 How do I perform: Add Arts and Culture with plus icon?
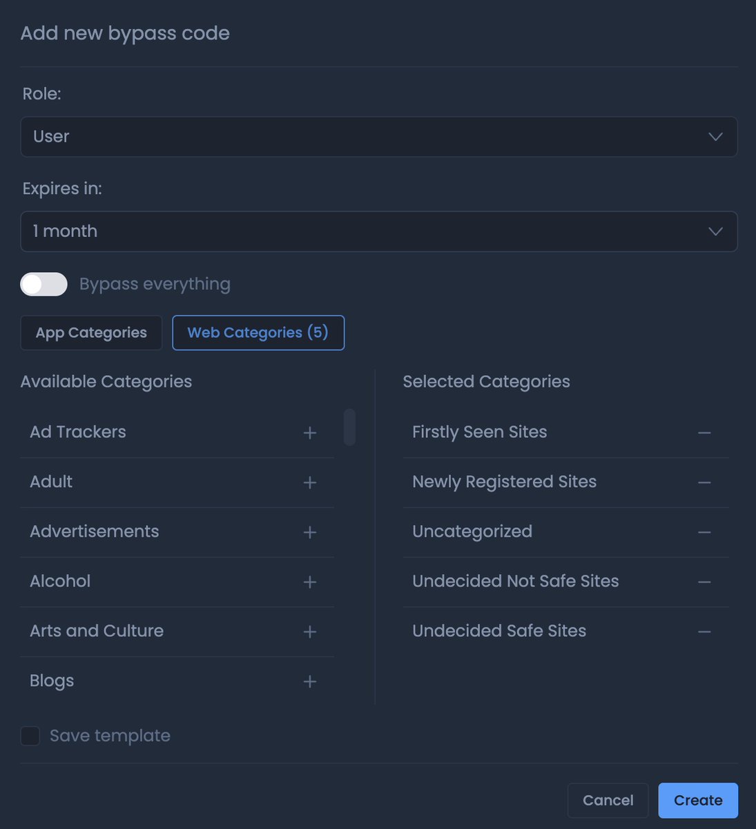[310, 632]
